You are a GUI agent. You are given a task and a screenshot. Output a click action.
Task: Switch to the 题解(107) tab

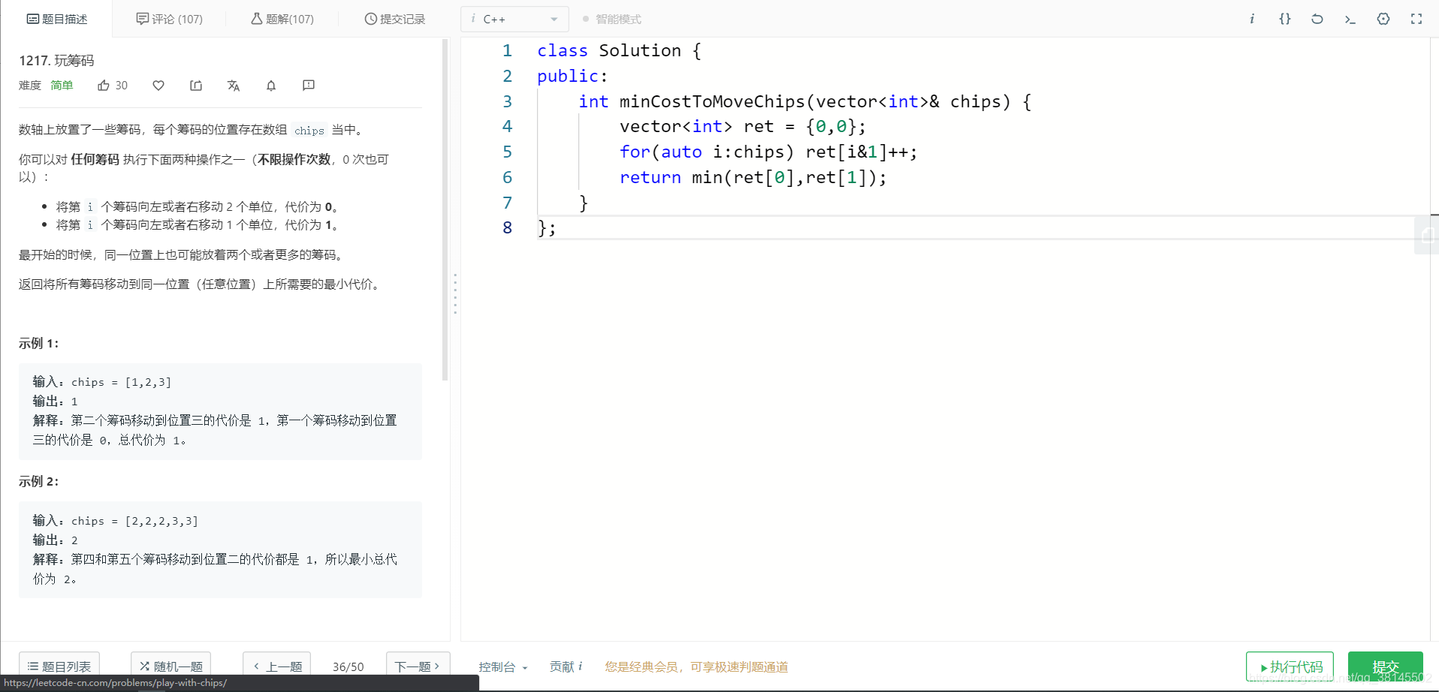[282, 19]
